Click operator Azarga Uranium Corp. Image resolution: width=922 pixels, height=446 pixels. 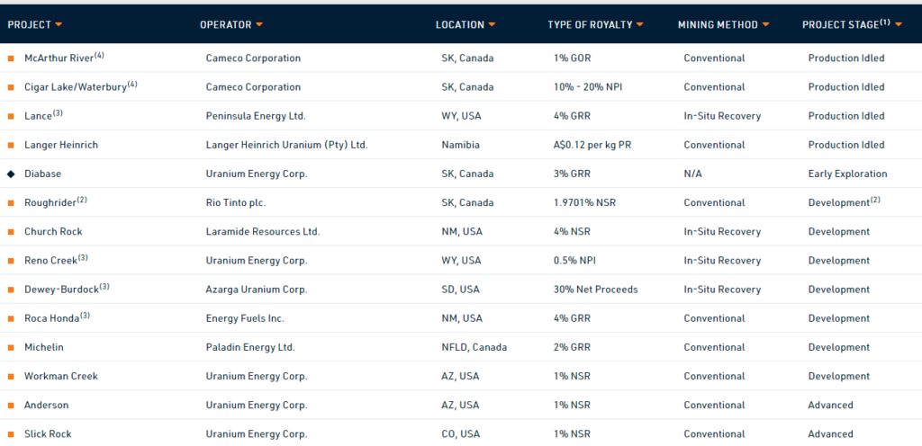click(257, 290)
